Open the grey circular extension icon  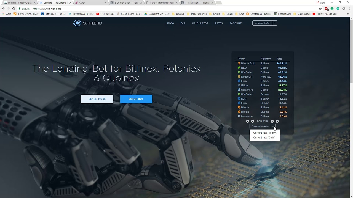tap(344, 9)
